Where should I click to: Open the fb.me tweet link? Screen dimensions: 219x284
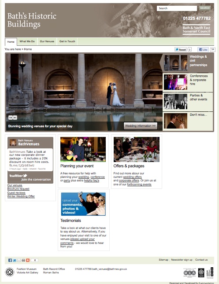[x=22, y=166]
